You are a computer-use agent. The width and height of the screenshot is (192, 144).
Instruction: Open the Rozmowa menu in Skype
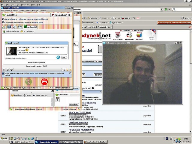pyautogui.click(x=15, y=11)
